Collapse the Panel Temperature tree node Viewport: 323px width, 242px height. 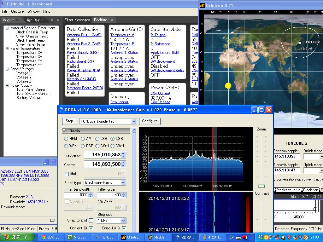click(7, 49)
